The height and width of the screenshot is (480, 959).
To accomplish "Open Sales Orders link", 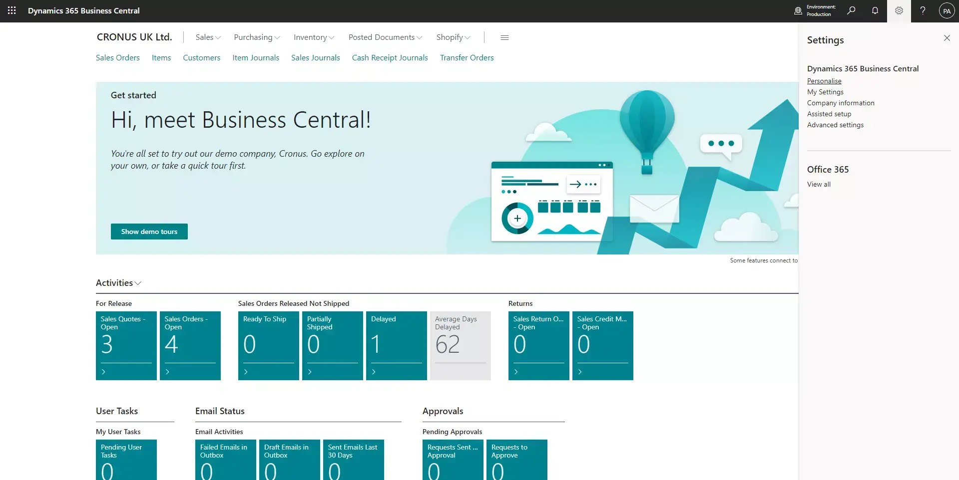I will point(118,58).
